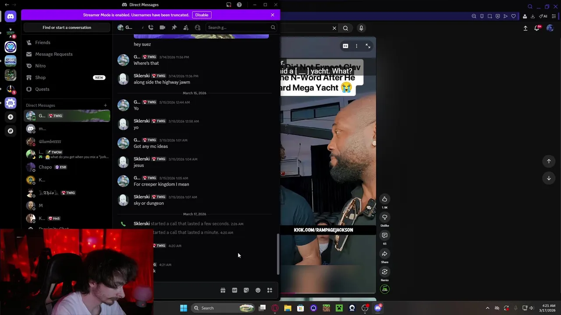
Task: Open the sticker picker in message bar
Action: point(246,290)
